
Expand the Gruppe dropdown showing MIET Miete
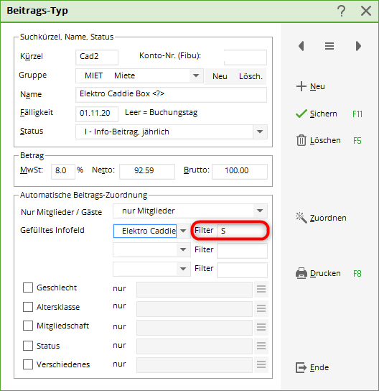pyautogui.click(x=196, y=75)
